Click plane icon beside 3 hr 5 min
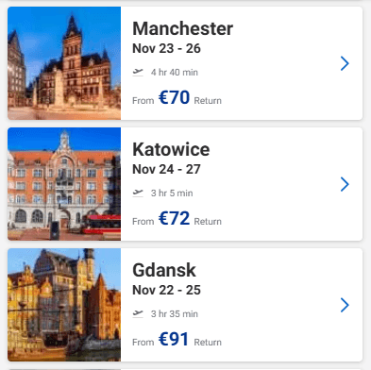This screenshot has height=370, width=371. pyautogui.click(x=138, y=193)
